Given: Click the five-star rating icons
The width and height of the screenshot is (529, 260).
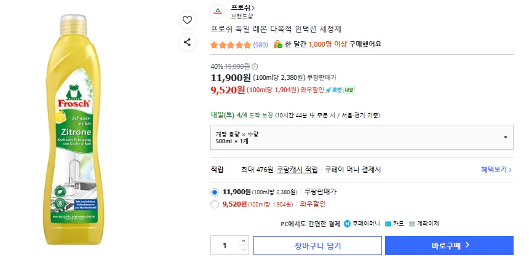Looking at the screenshot, I should pos(231,45).
